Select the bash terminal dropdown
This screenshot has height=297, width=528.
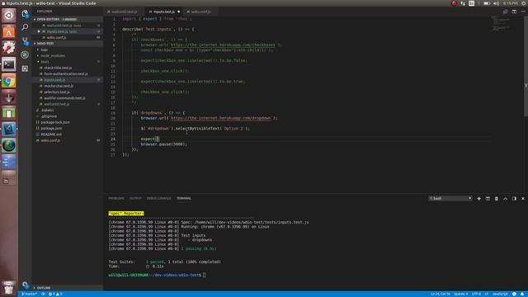450,199
